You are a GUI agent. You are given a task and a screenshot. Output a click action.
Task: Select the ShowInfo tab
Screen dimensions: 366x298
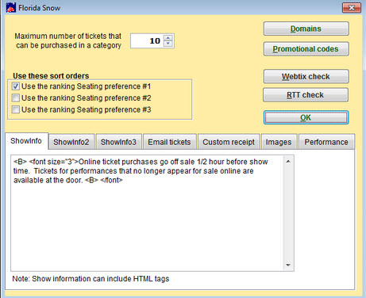click(26, 141)
